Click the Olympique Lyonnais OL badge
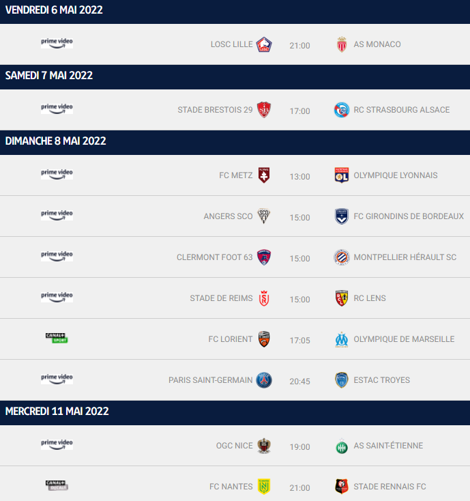470x501 pixels. pos(342,175)
